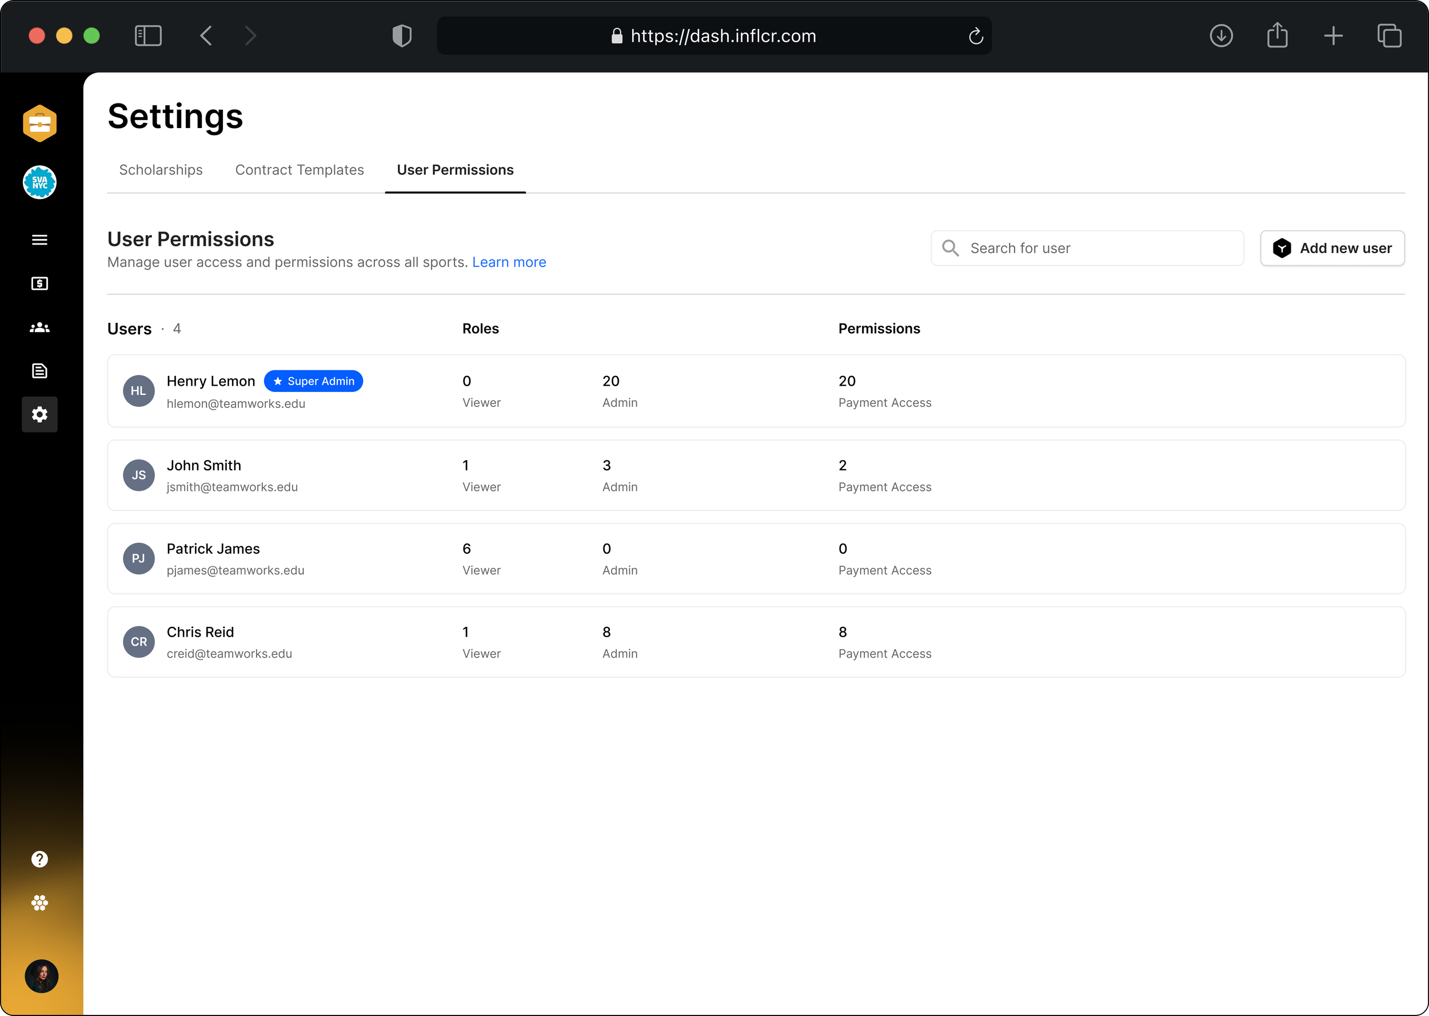
Task: Switch to the Scholarships tab
Action: 161,170
